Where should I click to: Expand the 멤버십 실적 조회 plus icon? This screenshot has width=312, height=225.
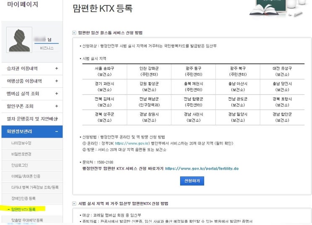tap(57, 94)
